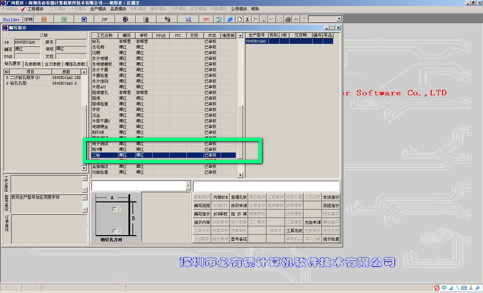Screen dimensions: 483x293
Task: Click the 型号备注 button
Action: pyautogui.click(x=239, y=239)
